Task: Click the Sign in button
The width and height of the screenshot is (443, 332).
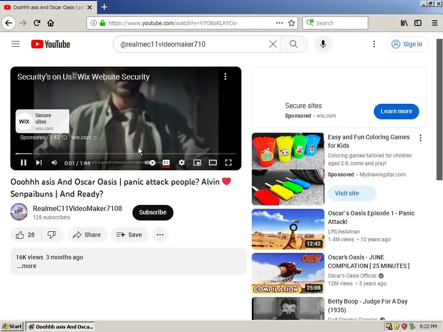Action: (407, 44)
